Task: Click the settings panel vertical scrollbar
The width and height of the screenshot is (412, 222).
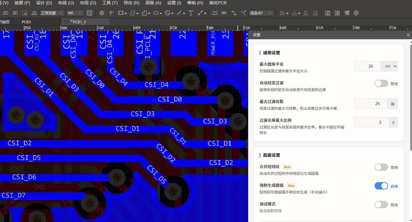Action: tap(411, 98)
